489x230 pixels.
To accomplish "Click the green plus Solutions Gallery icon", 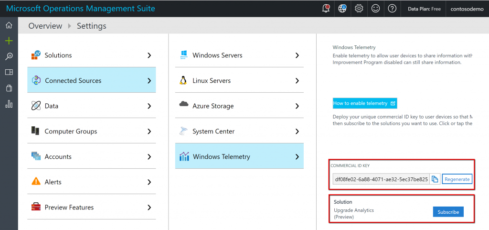I will (x=9, y=41).
